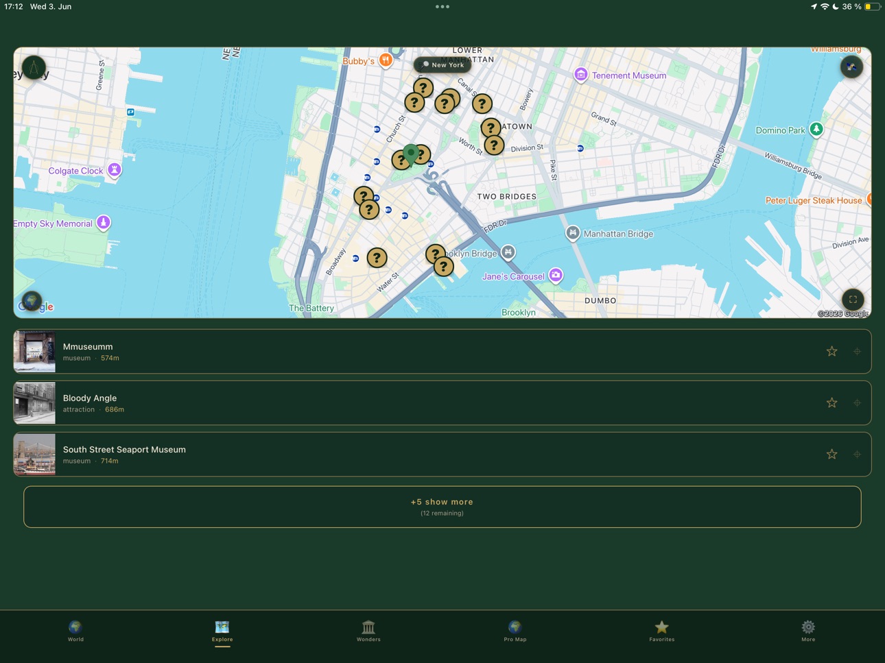Tap the Bubby's restaurant marker
This screenshot has height=663, width=885.
coord(386,60)
